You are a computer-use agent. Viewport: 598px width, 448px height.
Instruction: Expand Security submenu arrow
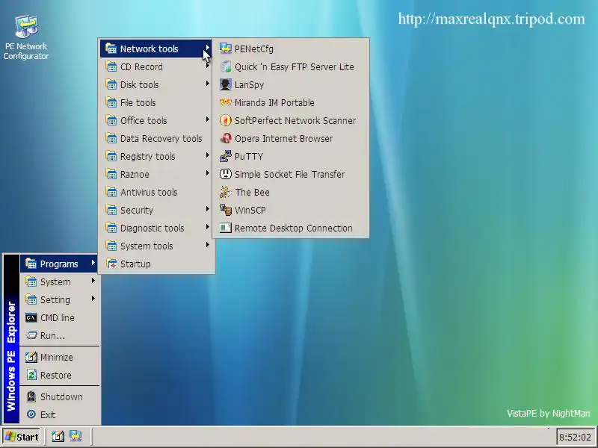pyautogui.click(x=208, y=209)
